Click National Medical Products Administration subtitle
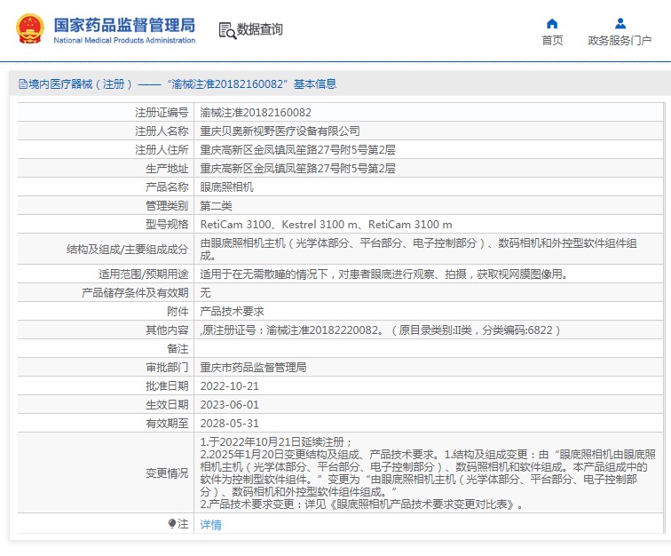 [124, 40]
